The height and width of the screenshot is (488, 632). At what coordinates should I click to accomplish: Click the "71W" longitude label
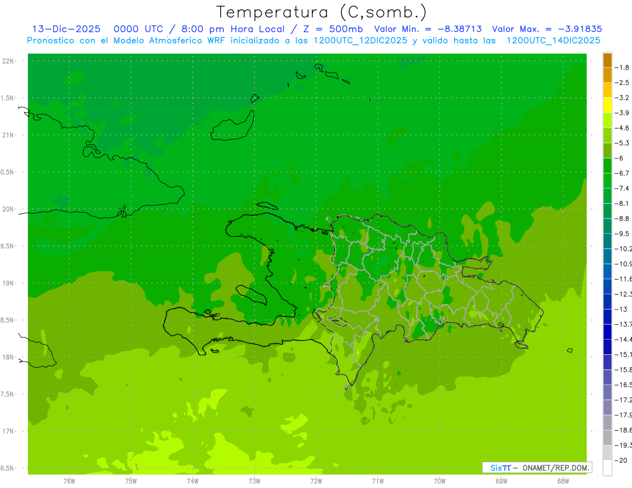tap(378, 481)
